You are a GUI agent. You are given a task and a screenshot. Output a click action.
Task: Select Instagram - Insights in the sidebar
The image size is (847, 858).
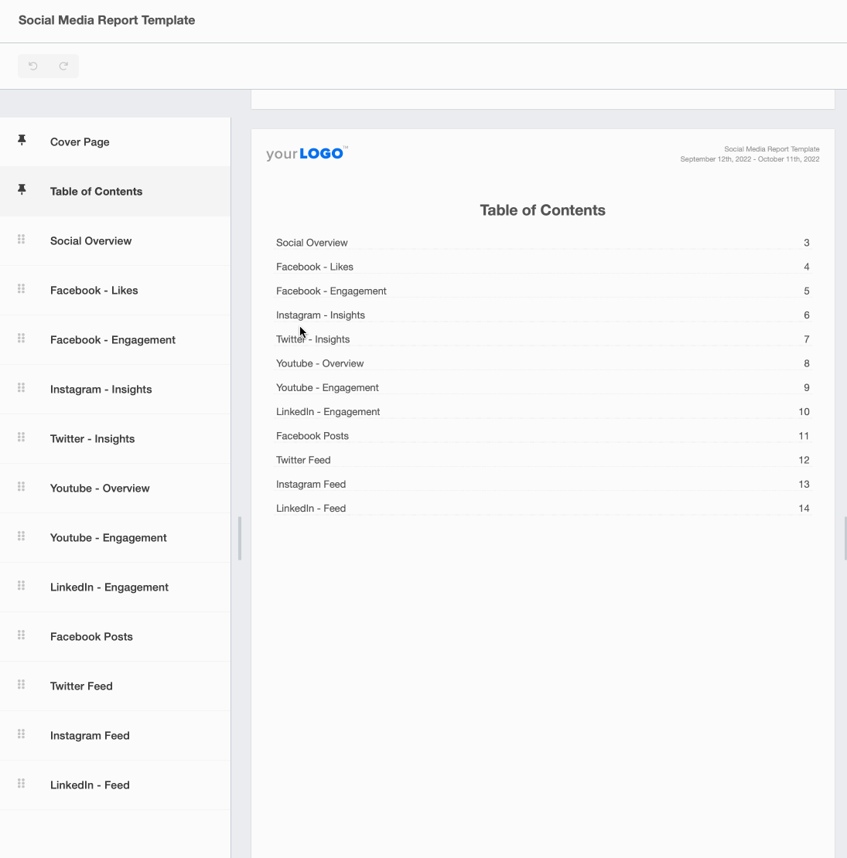tap(101, 389)
